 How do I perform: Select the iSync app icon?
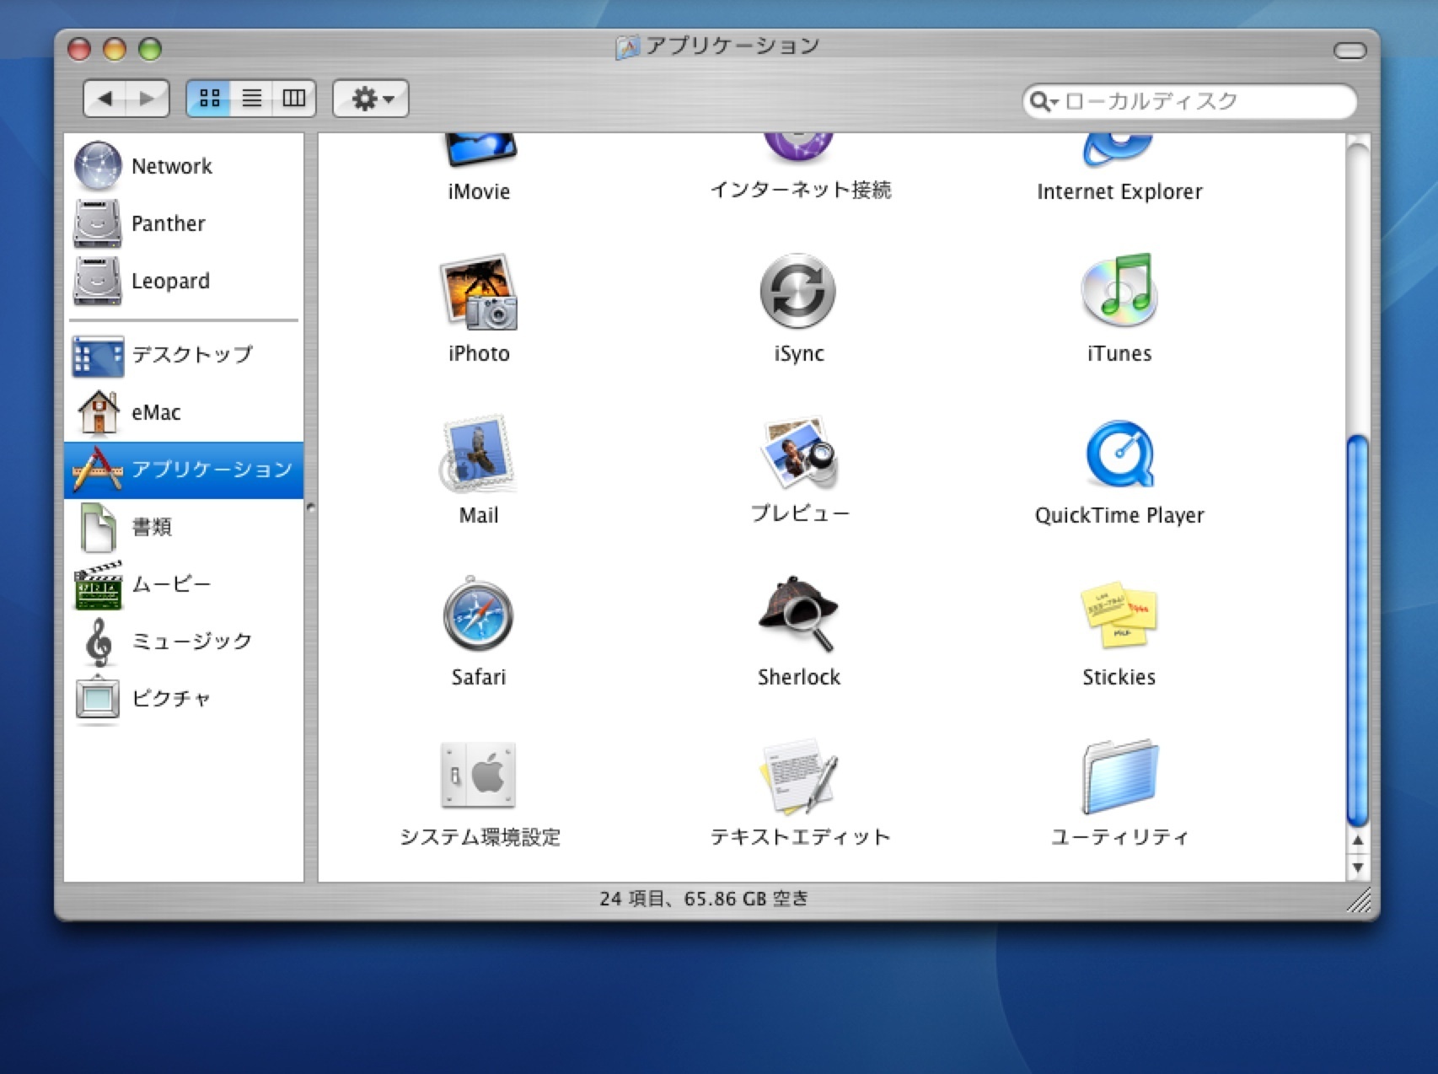[797, 292]
